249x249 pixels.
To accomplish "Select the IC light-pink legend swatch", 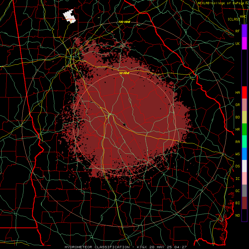I will pos(244,178).
